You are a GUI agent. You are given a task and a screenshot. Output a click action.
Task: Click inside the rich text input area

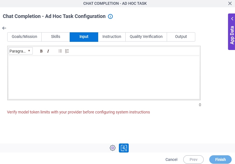[x=104, y=78]
